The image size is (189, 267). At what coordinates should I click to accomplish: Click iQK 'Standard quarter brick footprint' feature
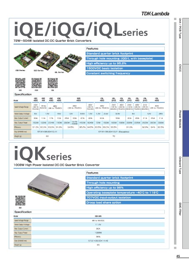(x=125, y=178)
